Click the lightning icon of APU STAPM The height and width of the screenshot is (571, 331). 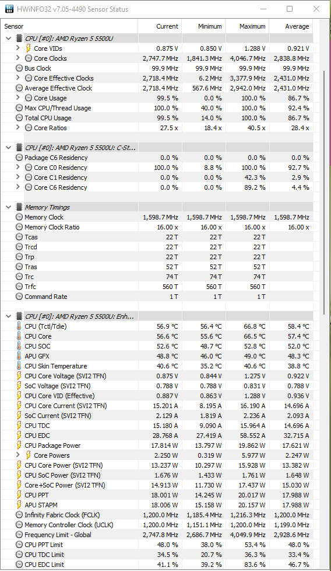(19, 504)
